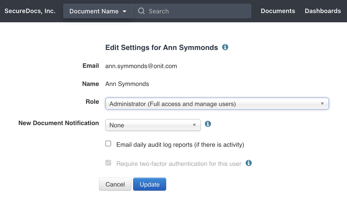The image size is (347, 205).
Task: Open the New Document Notification dropdown
Action: point(153,125)
